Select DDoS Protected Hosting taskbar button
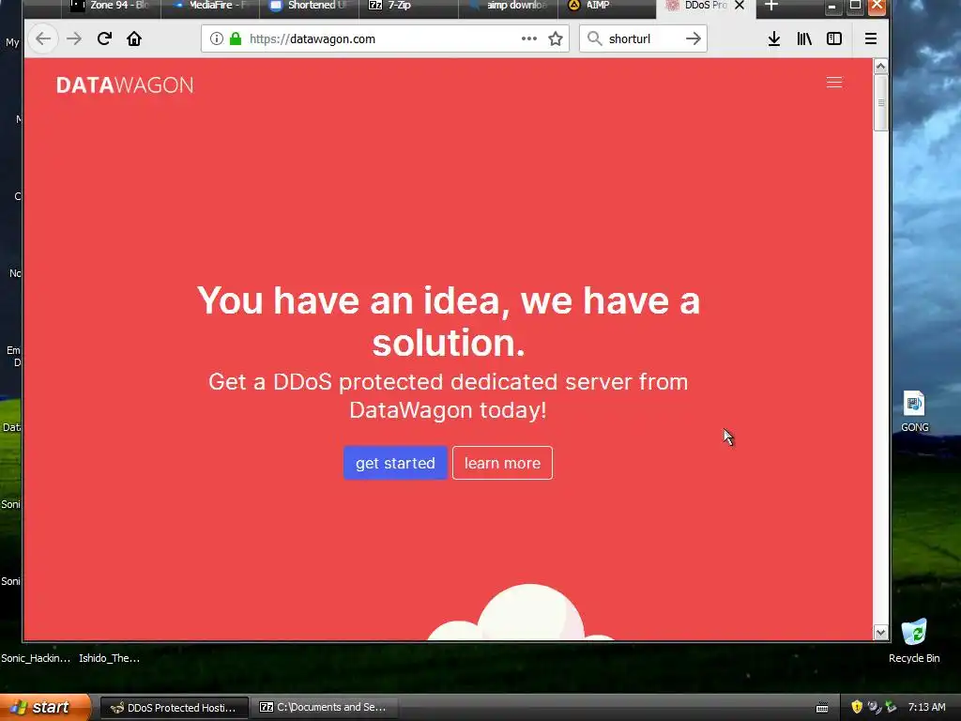This screenshot has width=961, height=721. pos(174,708)
